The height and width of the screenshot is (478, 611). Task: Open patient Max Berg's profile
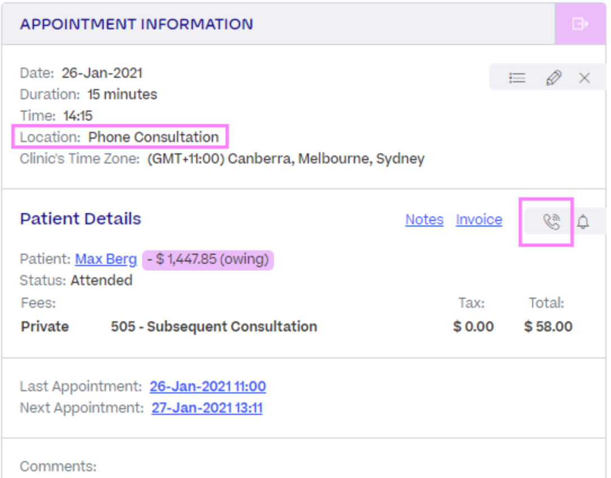tap(106, 259)
